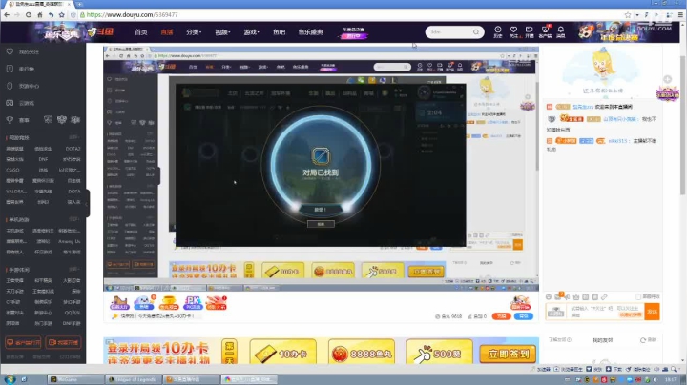Image resolution: width=687 pixels, height=385 pixels.
Task: Click the 任务大厅 icon below the video
Action: coord(119,303)
